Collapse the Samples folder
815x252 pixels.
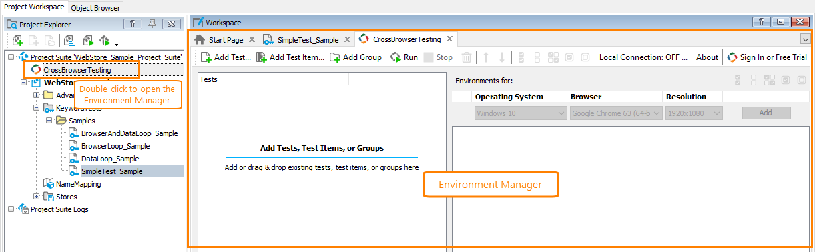click(49, 121)
